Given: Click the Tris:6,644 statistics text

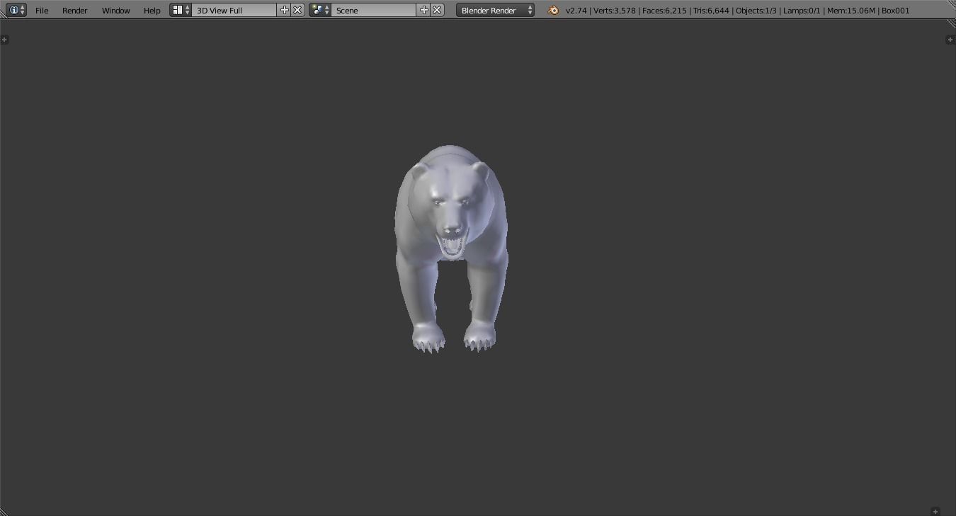Looking at the screenshot, I should click(711, 11).
